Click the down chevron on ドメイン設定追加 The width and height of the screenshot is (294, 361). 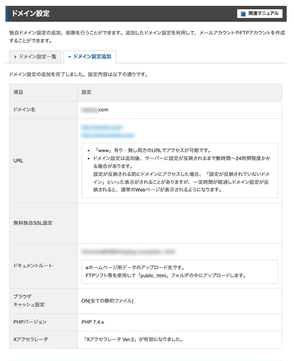click(70, 56)
